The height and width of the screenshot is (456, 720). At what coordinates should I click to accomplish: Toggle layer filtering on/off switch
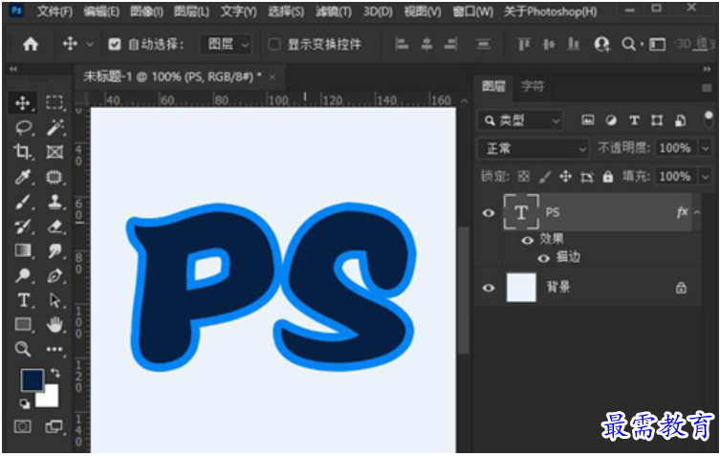tap(709, 119)
